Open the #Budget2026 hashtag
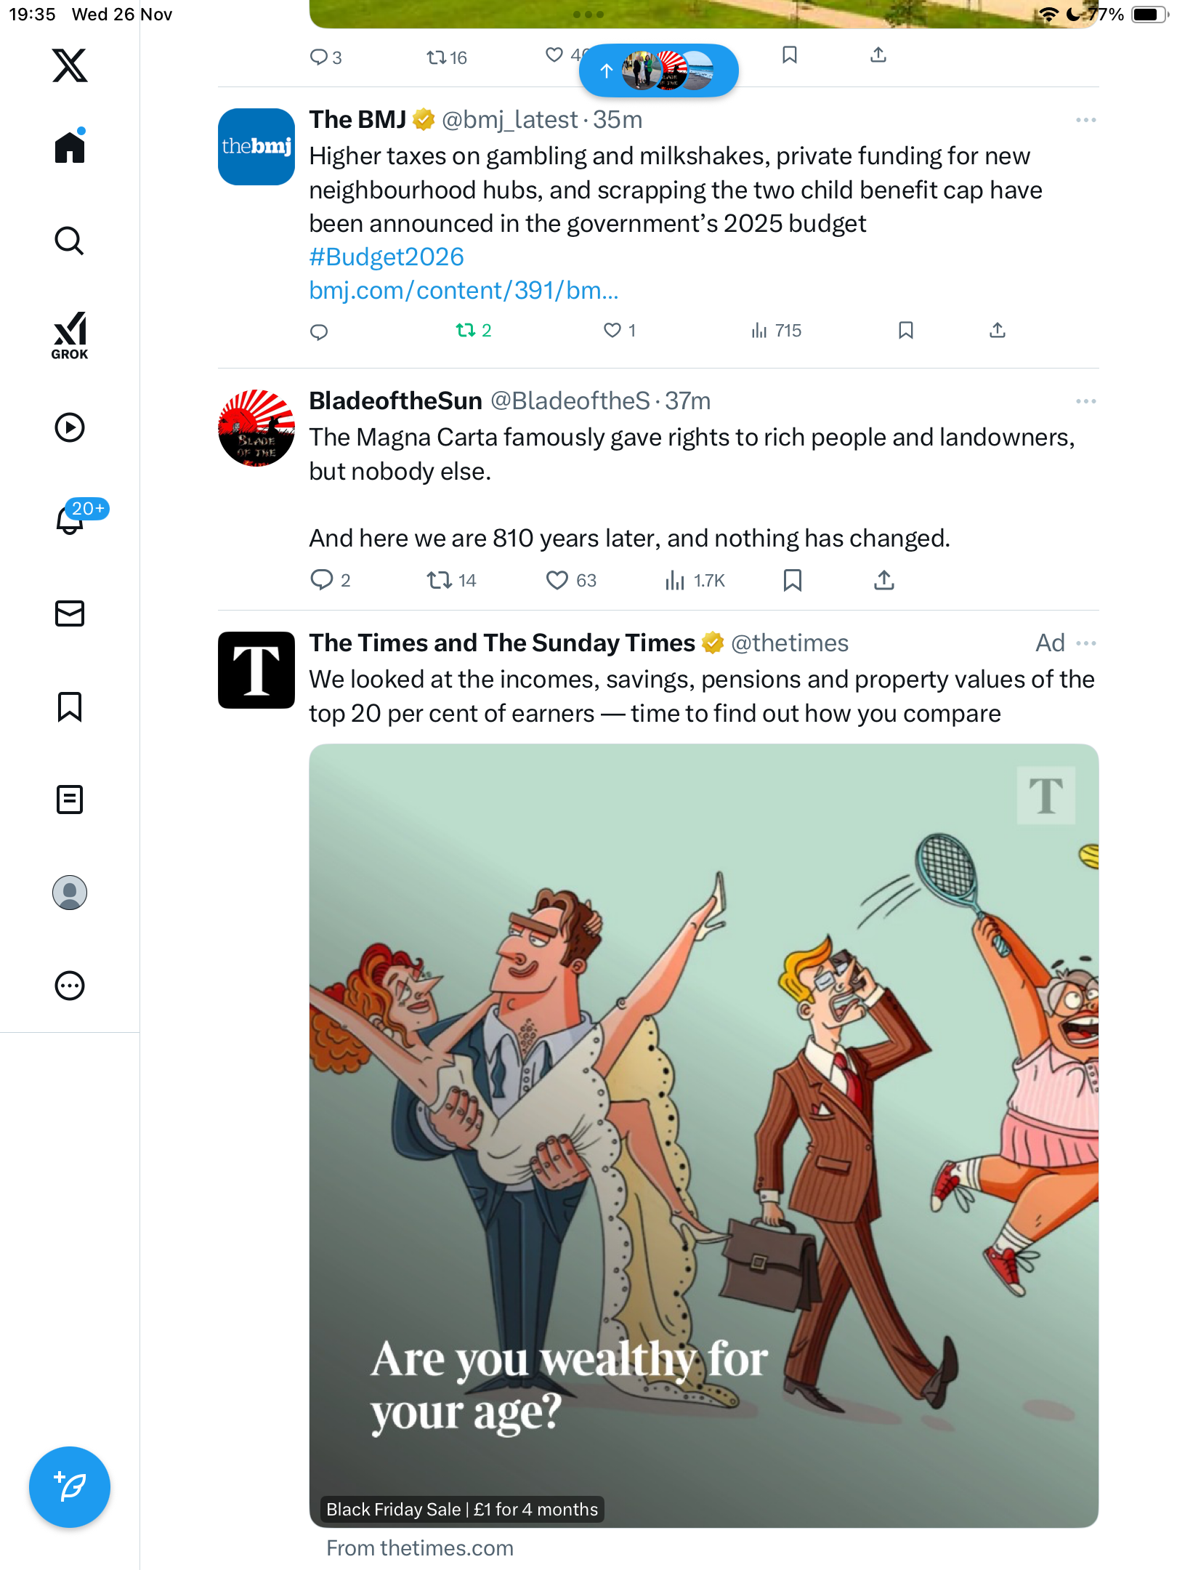This screenshot has height=1570, width=1177. [387, 257]
